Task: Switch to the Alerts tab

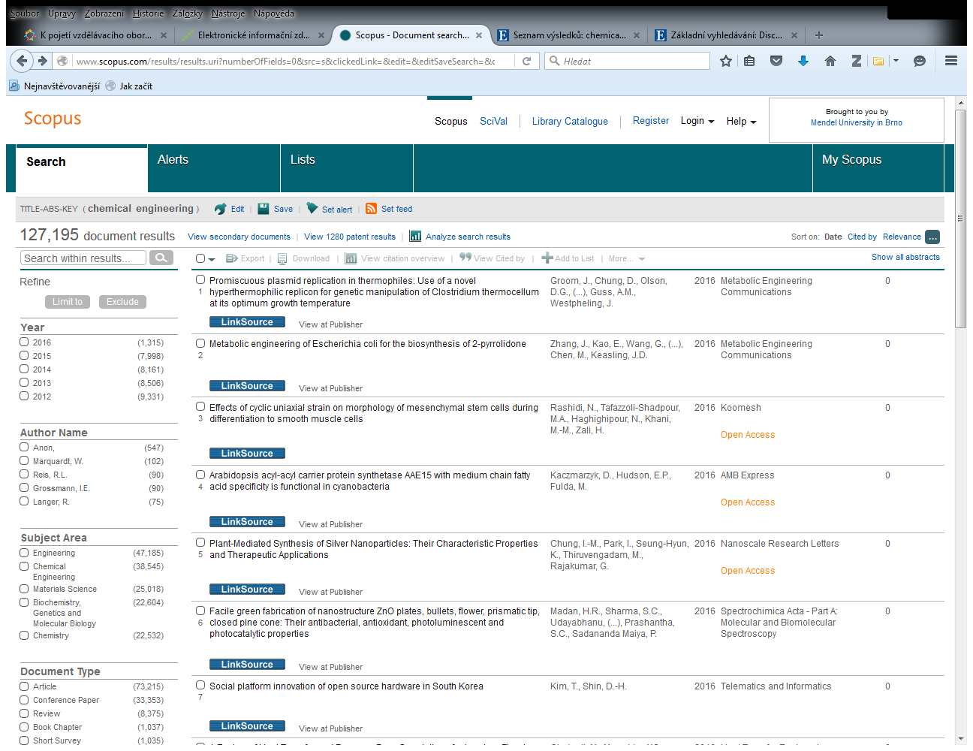Action: tap(214, 168)
